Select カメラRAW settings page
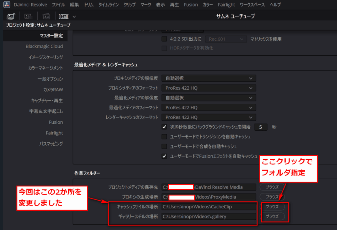Image resolution: width=337 pixels, height=230 pixels. point(53,90)
